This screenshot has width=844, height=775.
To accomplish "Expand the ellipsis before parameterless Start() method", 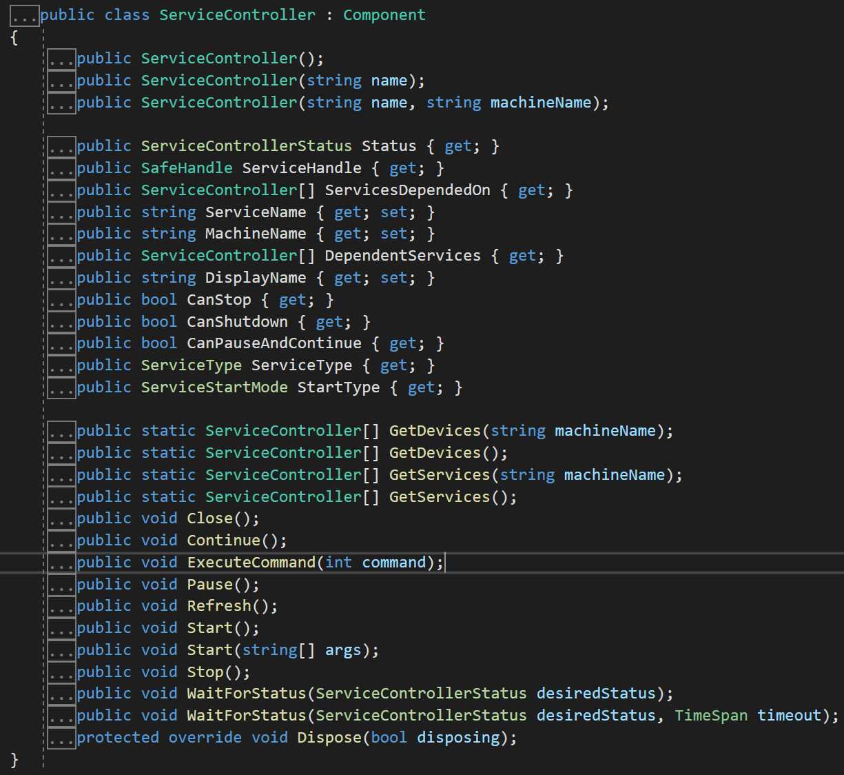I will 62,629.
